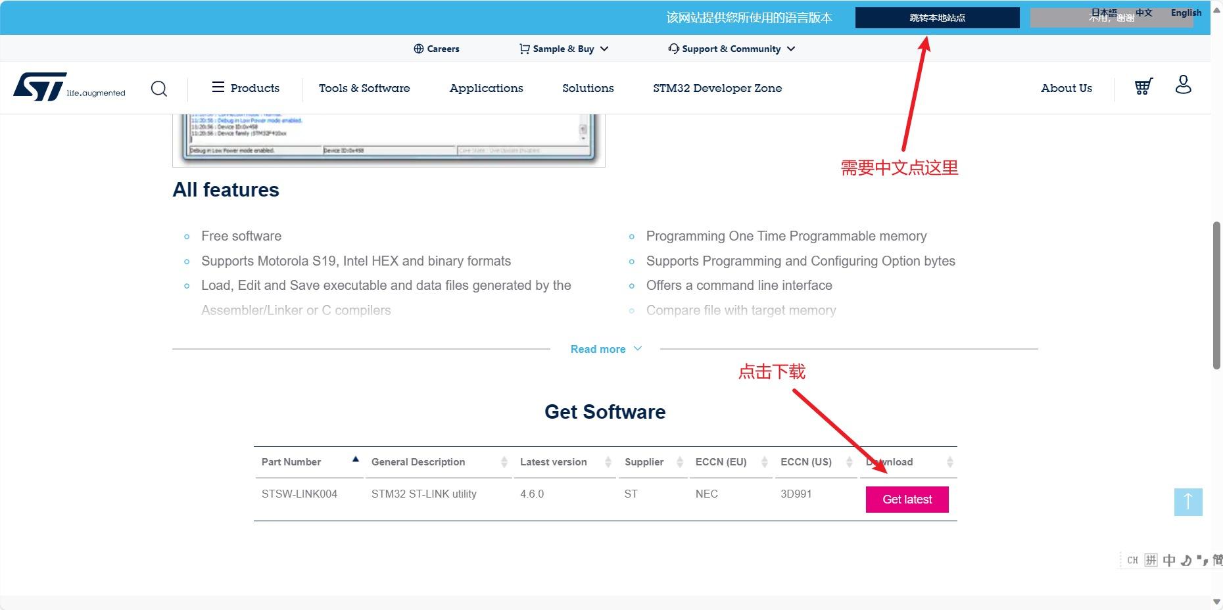Click the globe icon beside Careers
Image resolution: width=1223 pixels, height=610 pixels.
click(419, 48)
